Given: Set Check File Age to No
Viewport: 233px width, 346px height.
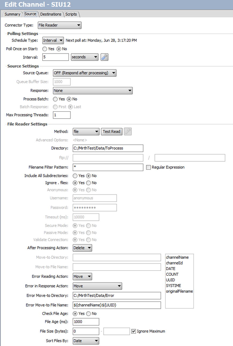Looking at the screenshot, I should click(88, 314).
